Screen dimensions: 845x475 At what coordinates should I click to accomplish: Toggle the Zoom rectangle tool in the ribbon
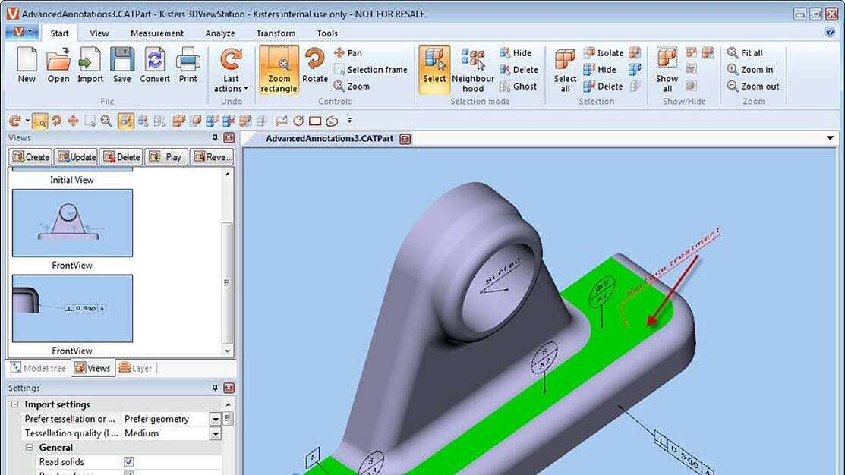click(279, 70)
